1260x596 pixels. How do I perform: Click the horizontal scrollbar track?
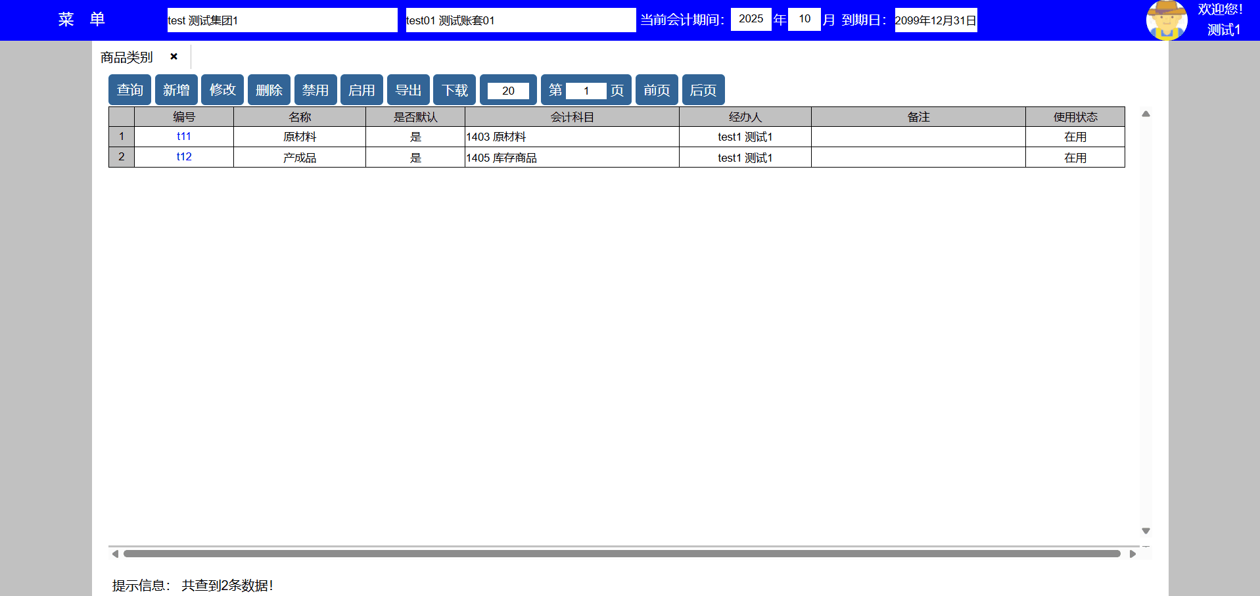[621, 554]
